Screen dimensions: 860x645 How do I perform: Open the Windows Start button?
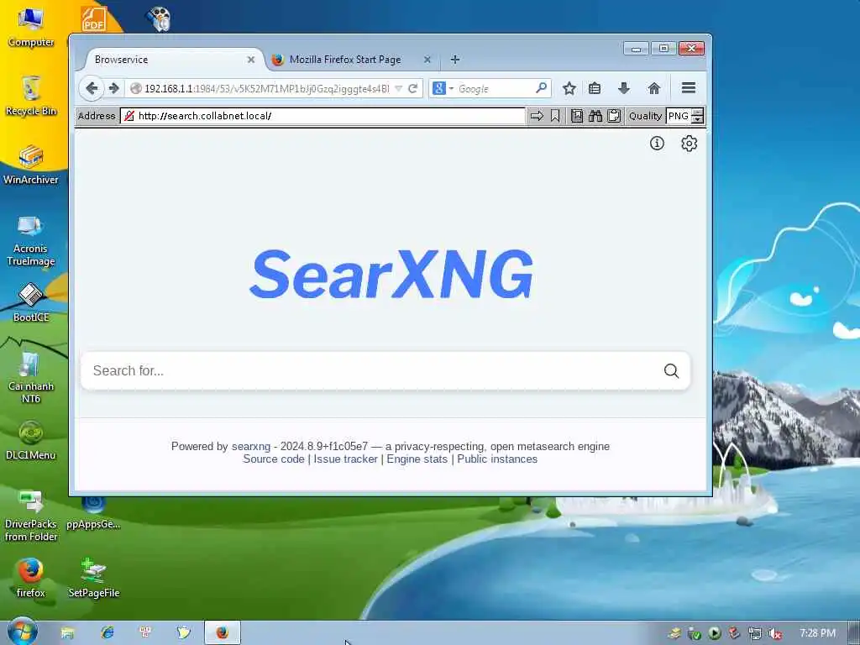point(23,632)
